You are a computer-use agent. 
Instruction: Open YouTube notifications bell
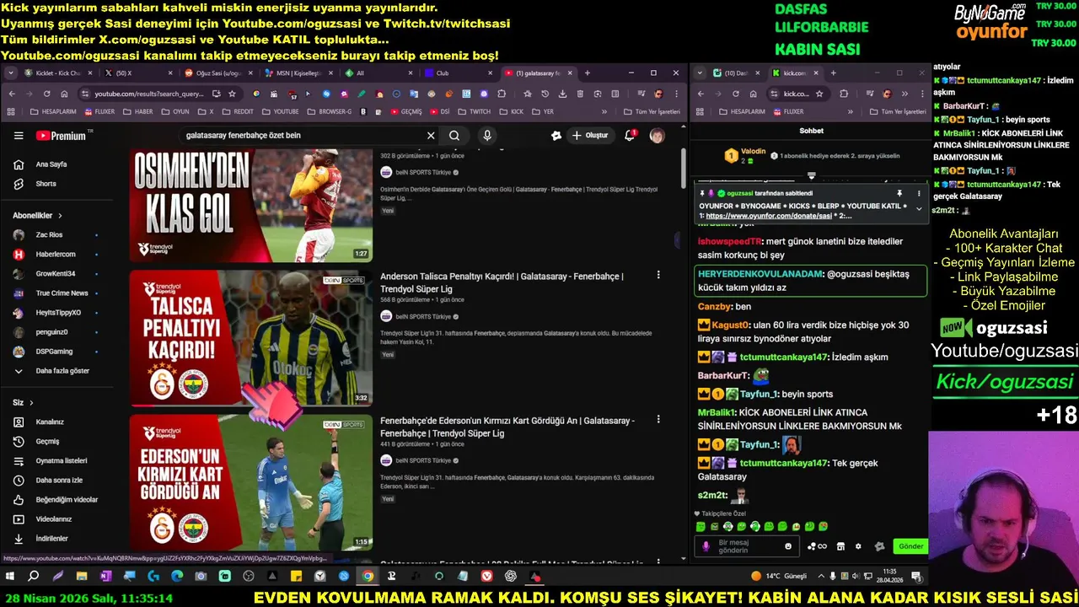click(x=630, y=136)
